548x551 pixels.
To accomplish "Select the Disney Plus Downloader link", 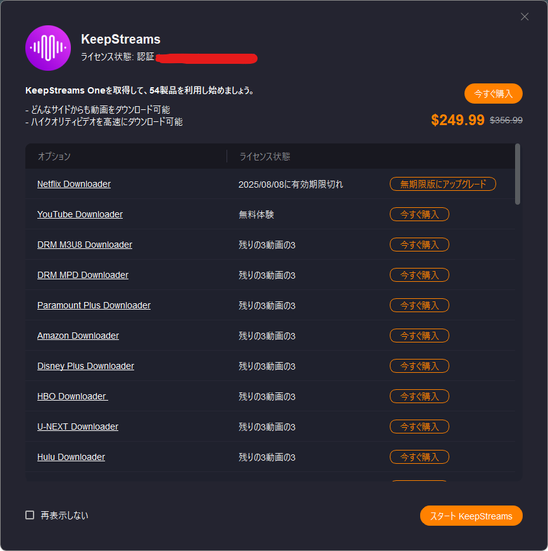I will (x=85, y=366).
